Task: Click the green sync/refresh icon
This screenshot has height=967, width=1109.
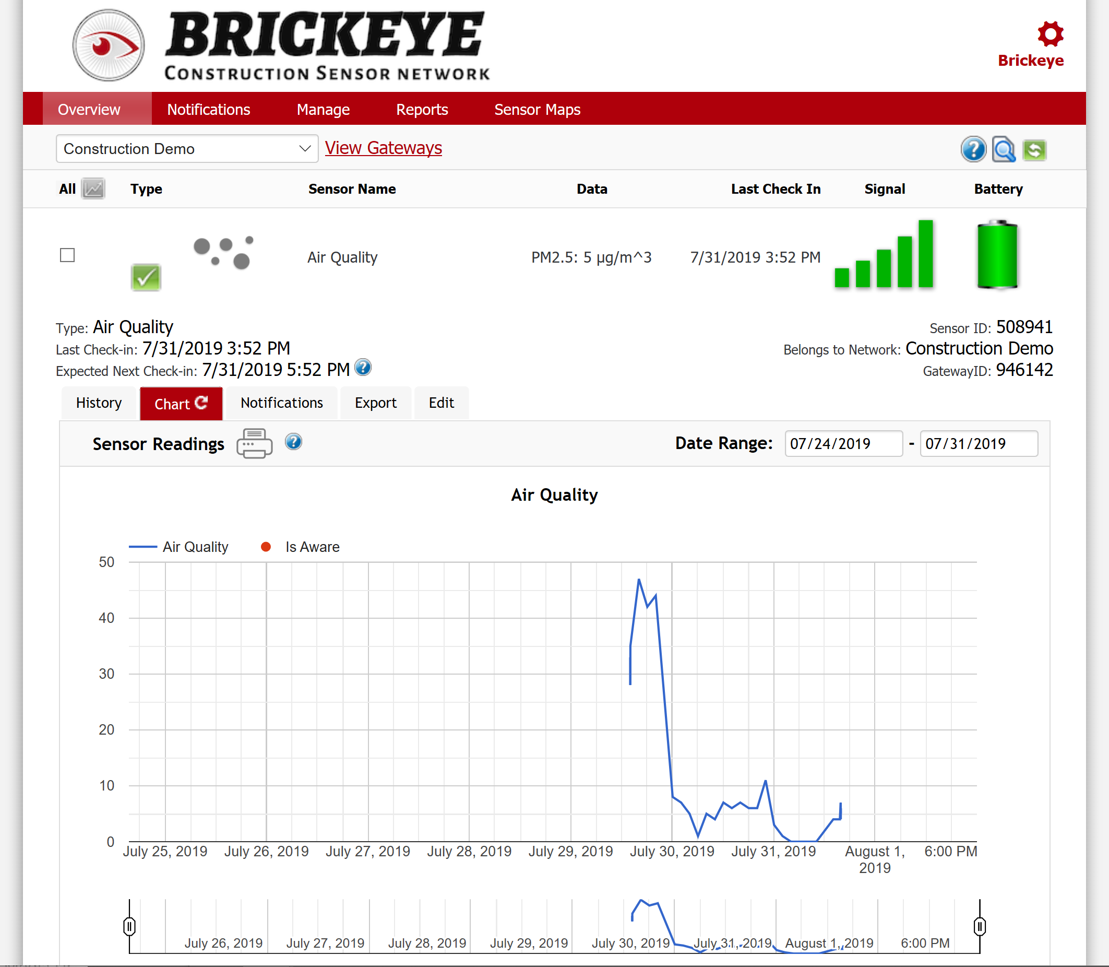Action: click(1034, 149)
